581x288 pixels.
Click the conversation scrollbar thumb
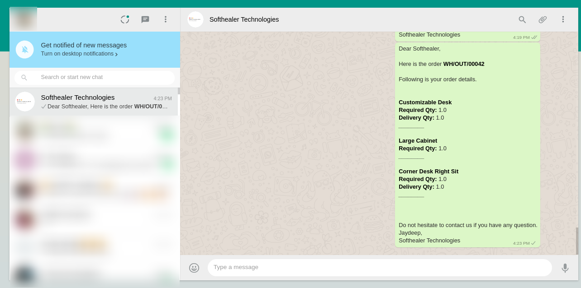click(x=577, y=241)
